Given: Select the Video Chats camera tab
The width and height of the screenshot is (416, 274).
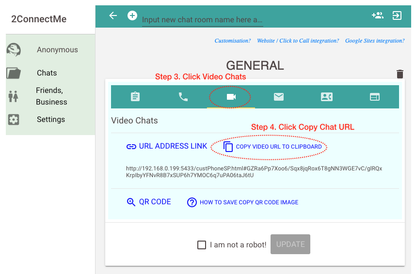Looking at the screenshot, I should tap(231, 97).
